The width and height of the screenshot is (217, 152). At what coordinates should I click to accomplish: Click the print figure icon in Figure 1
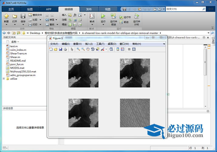[x=65, y=49]
